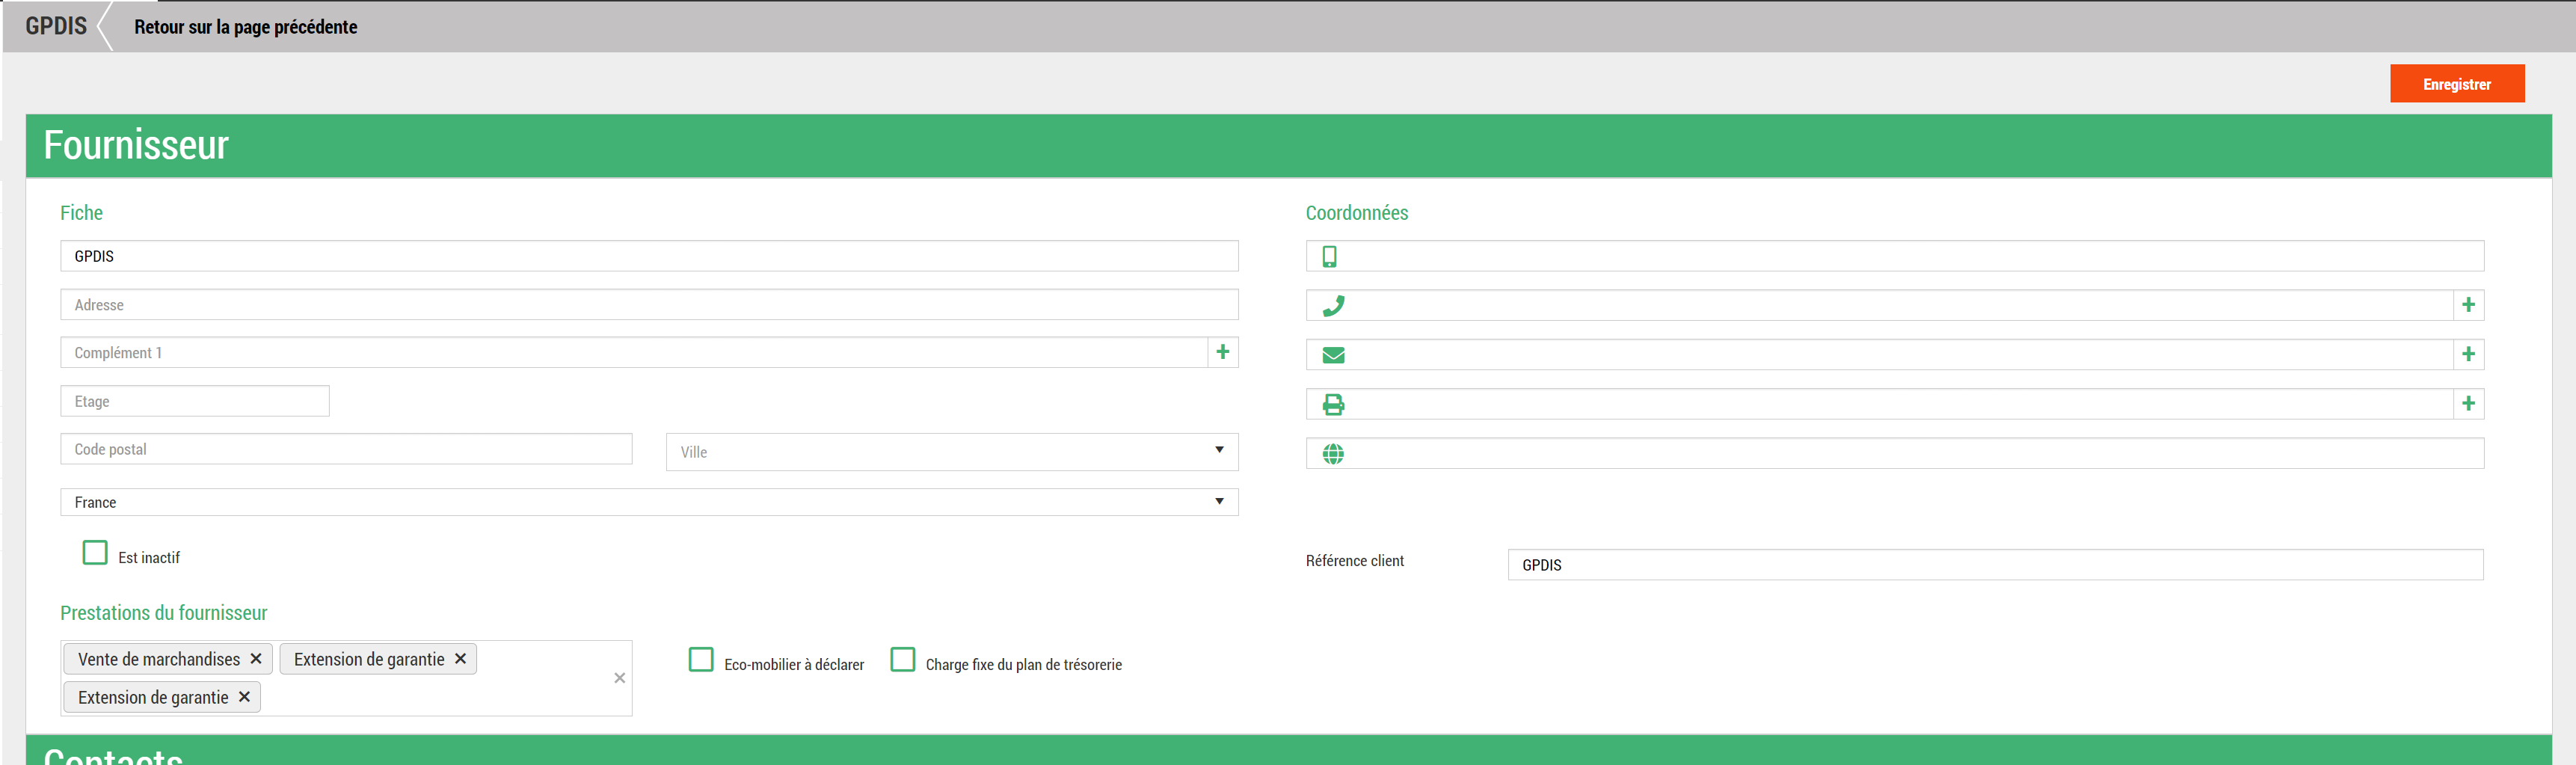Click 'Retour sur la page précédente'
This screenshot has width=2576, height=765.
(245, 27)
